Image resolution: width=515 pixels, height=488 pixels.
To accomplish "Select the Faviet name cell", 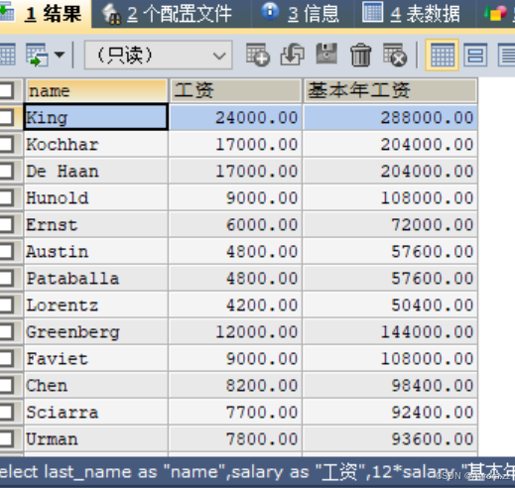I will [x=96, y=358].
